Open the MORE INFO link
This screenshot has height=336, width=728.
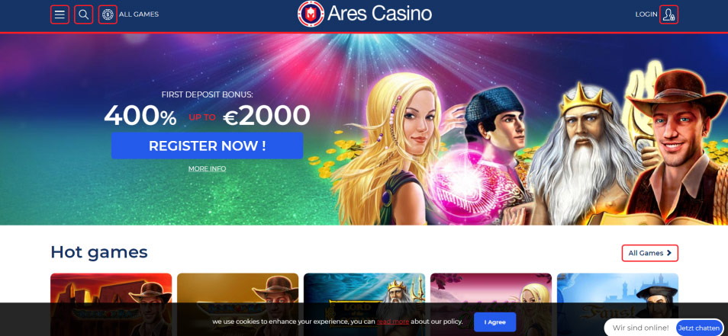point(207,168)
